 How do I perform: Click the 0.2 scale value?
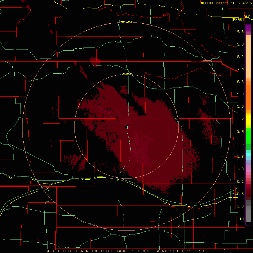point(240,182)
